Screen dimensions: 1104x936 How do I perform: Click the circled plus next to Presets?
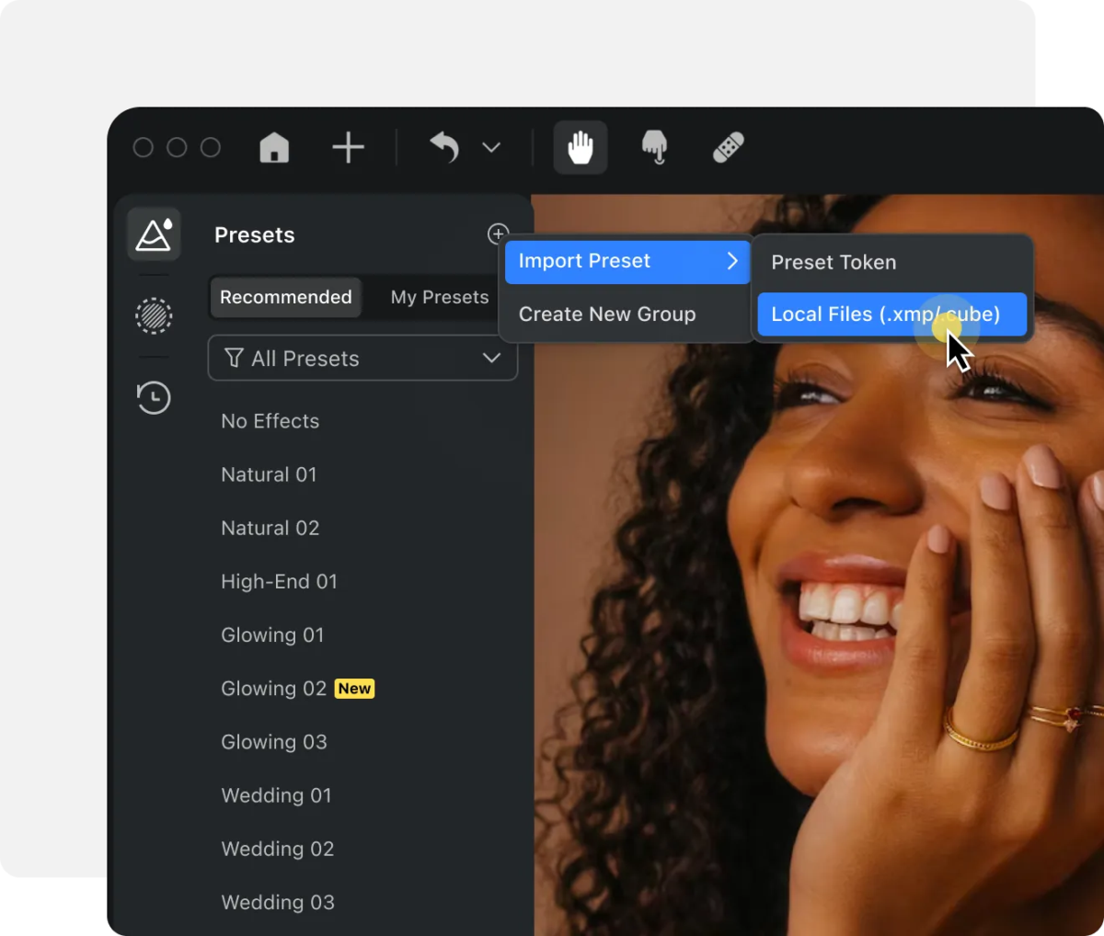498,234
